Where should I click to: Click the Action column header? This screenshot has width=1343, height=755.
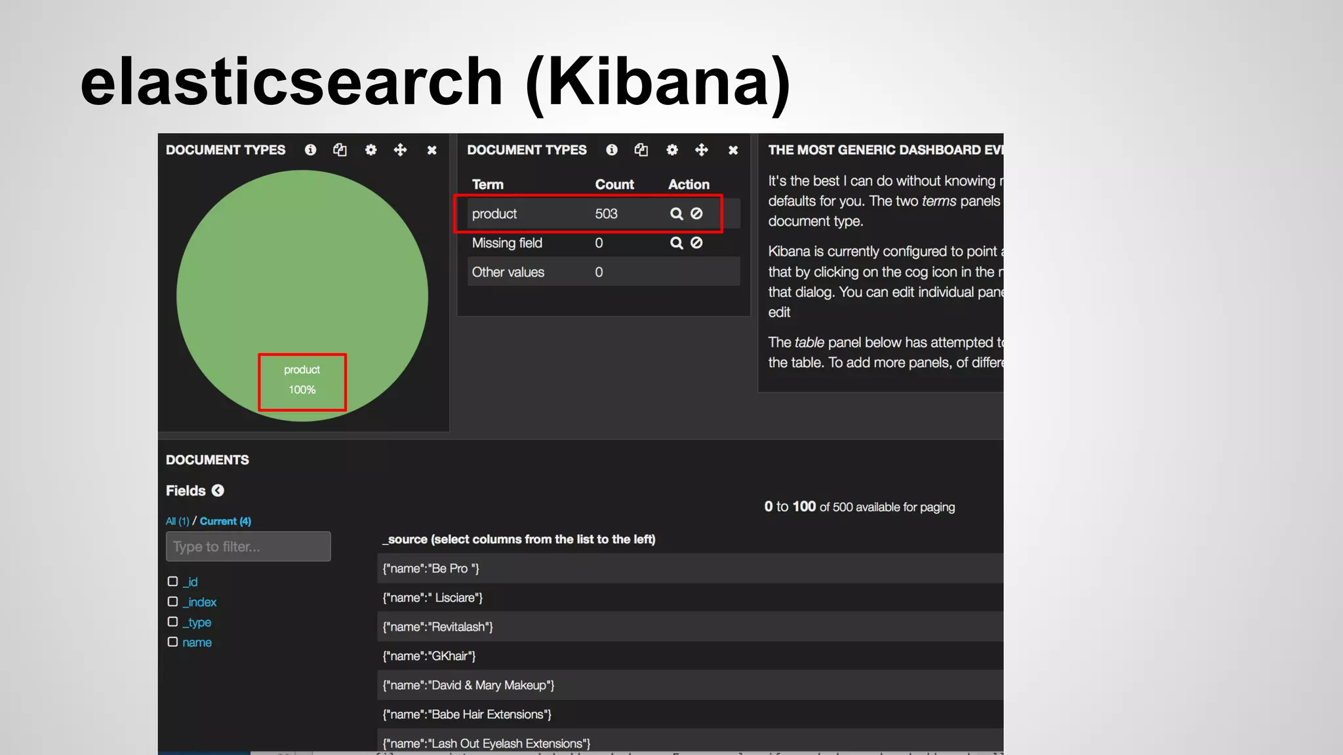coord(689,185)
